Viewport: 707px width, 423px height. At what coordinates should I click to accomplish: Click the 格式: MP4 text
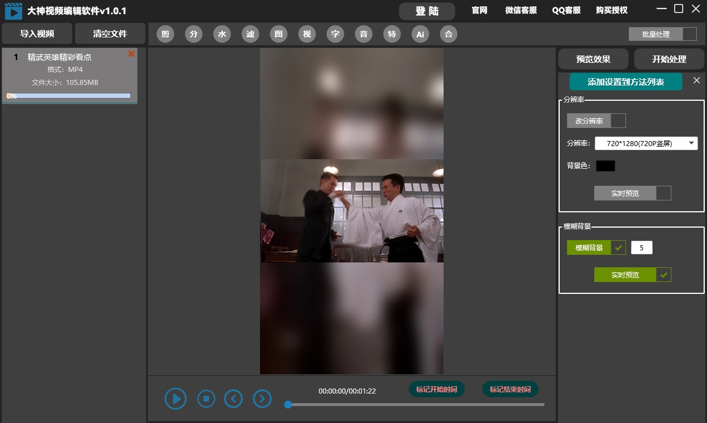tap(65, 70)
